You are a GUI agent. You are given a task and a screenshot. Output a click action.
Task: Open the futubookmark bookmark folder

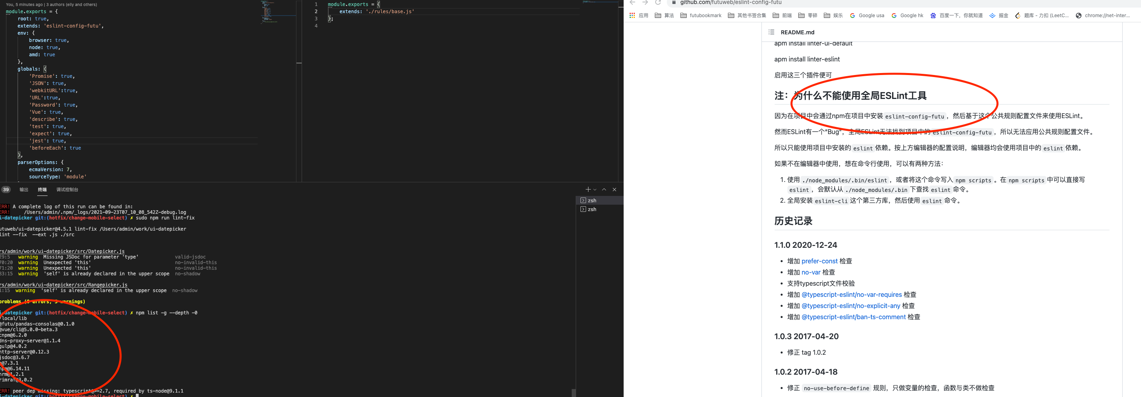[x=701, y=16]
